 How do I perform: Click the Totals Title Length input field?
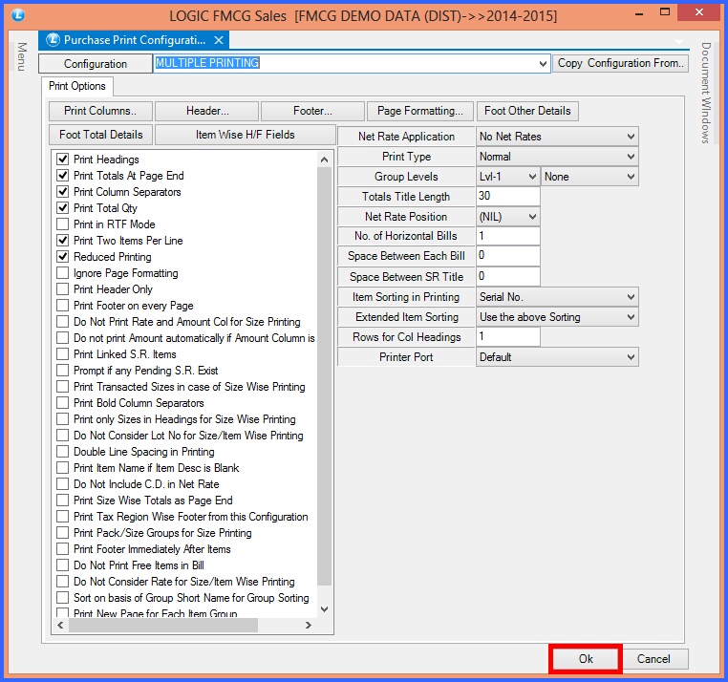click(x=507, y=197)
